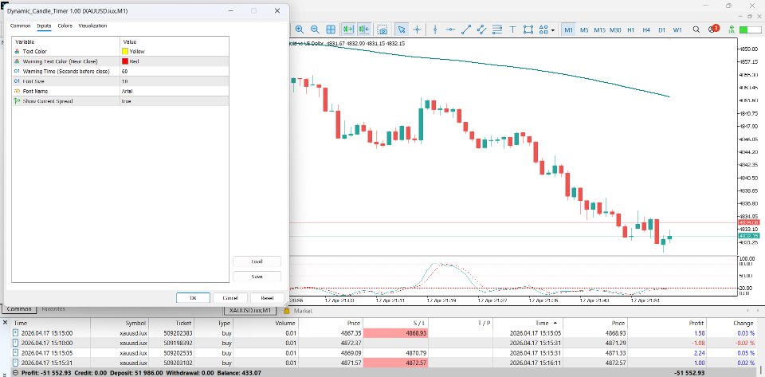765x377 pixels.
Task: Confirm the dialog with OK
Action: coord(193,298)
